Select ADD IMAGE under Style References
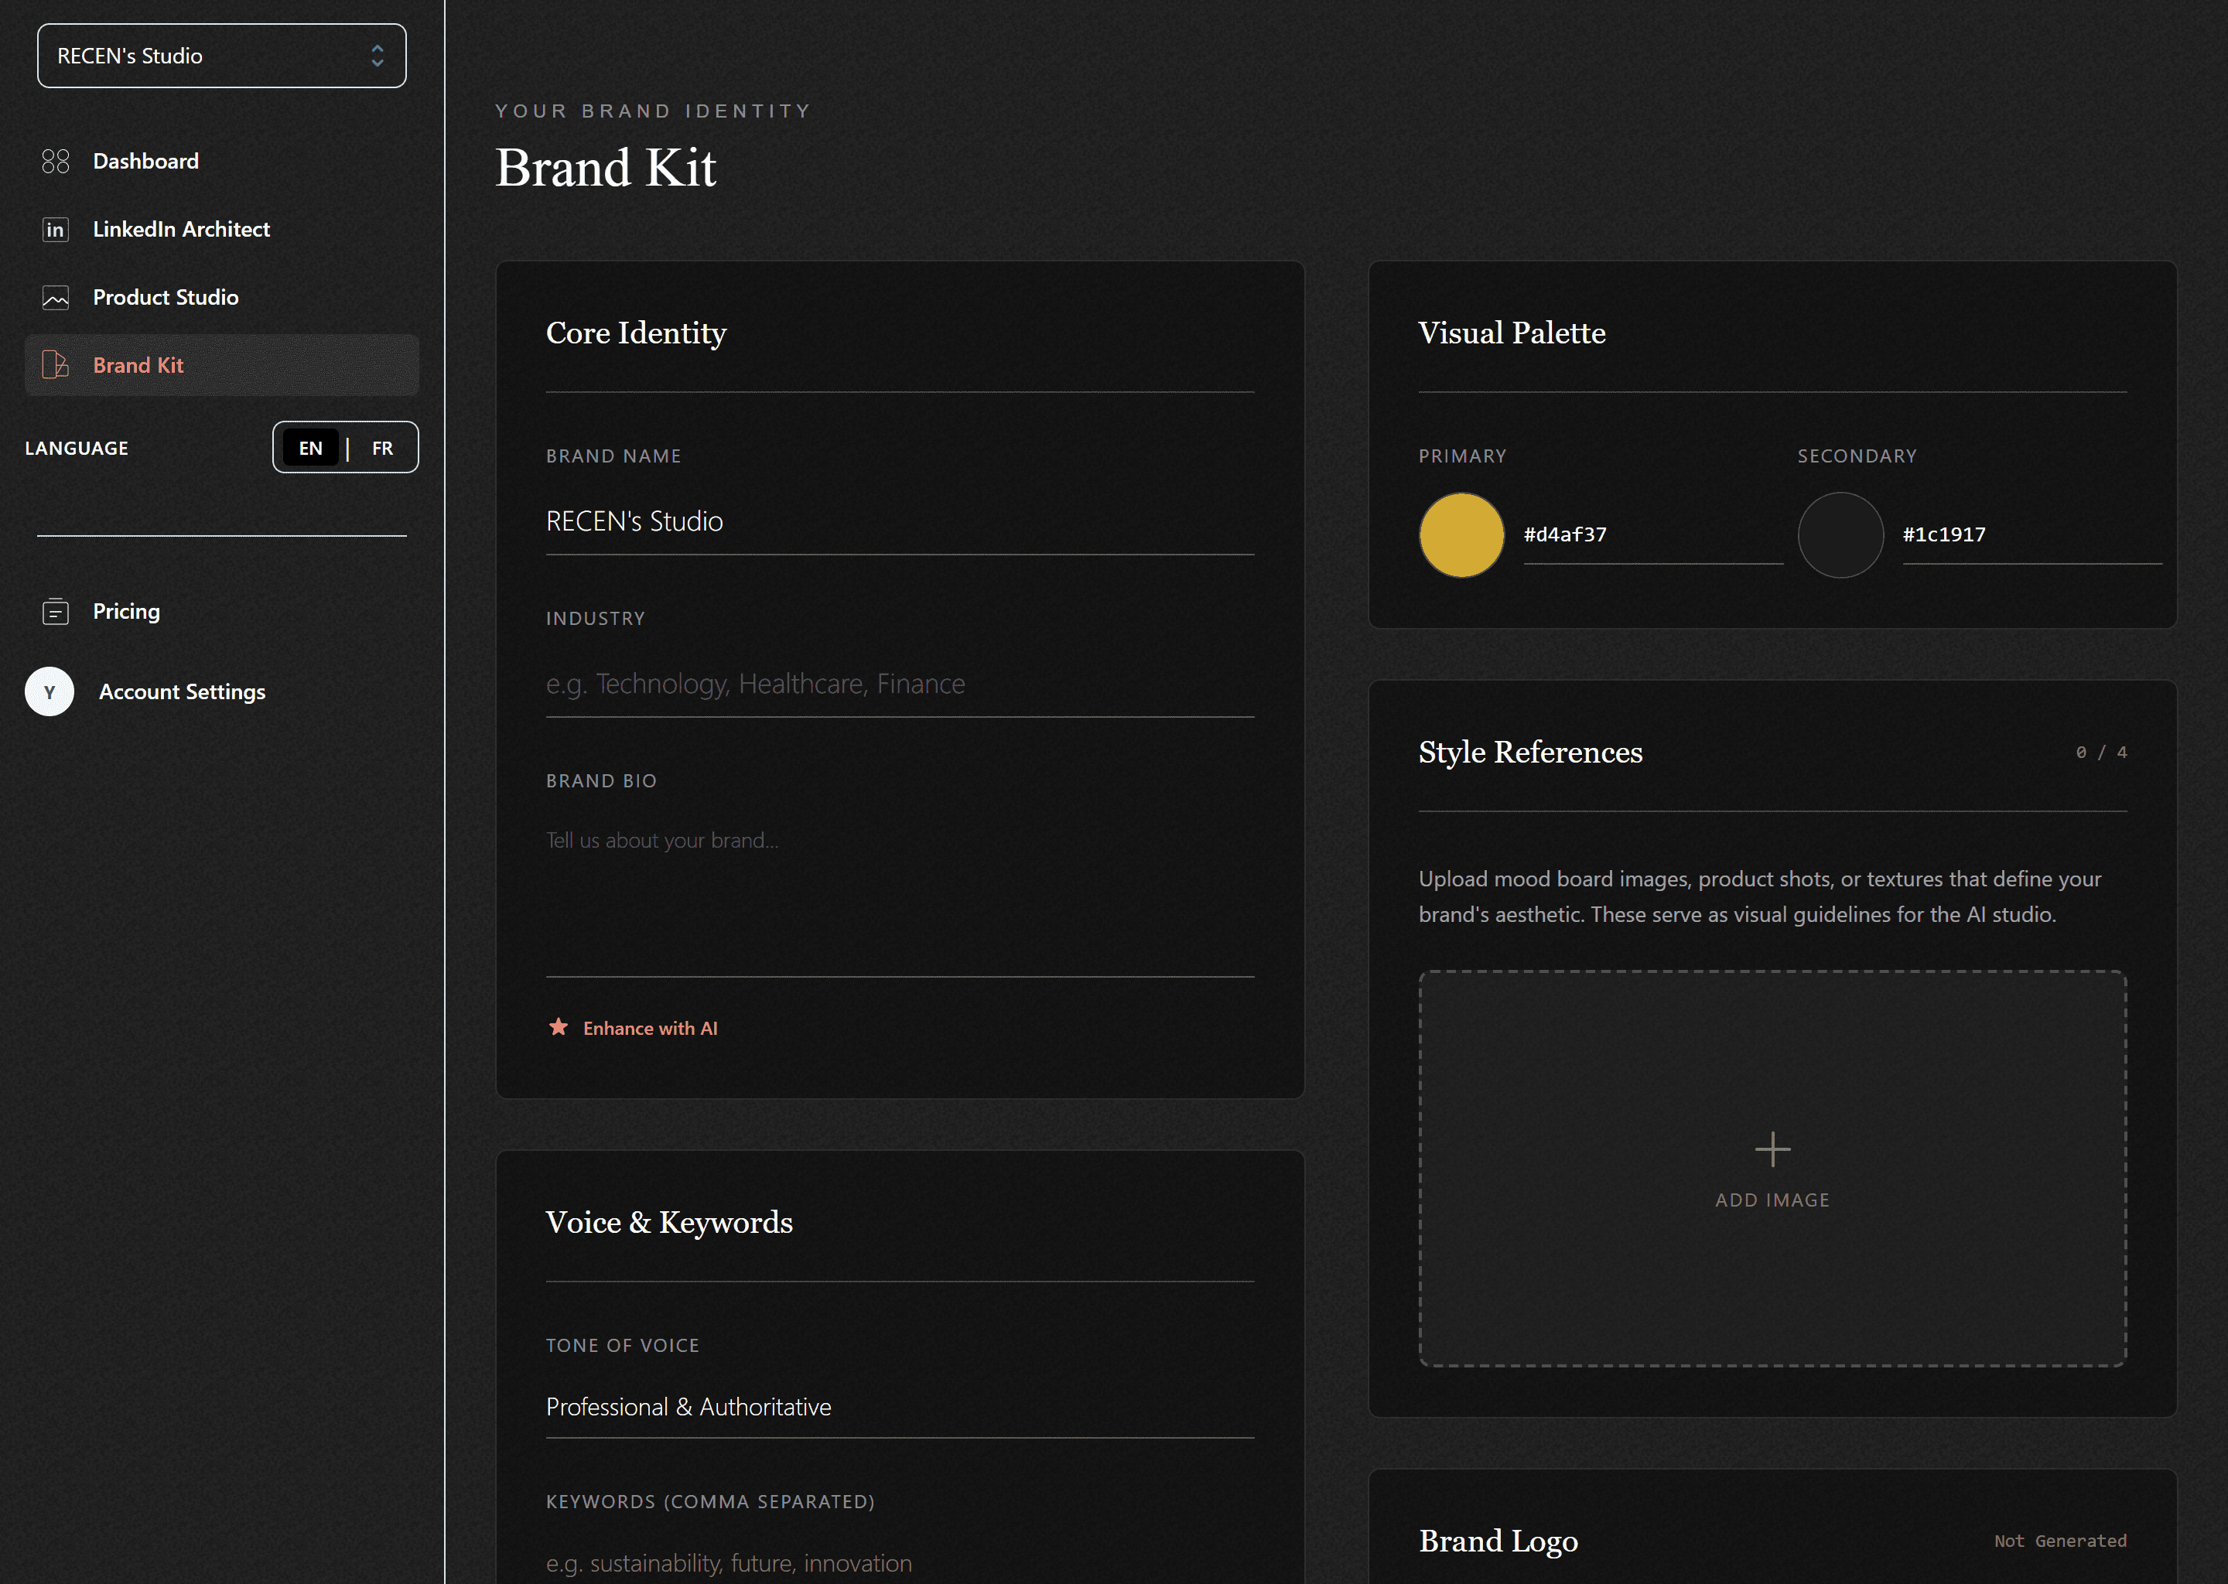Image resolution: width=2228 pixels, height=1584 pixels. click(1772, 1200)
